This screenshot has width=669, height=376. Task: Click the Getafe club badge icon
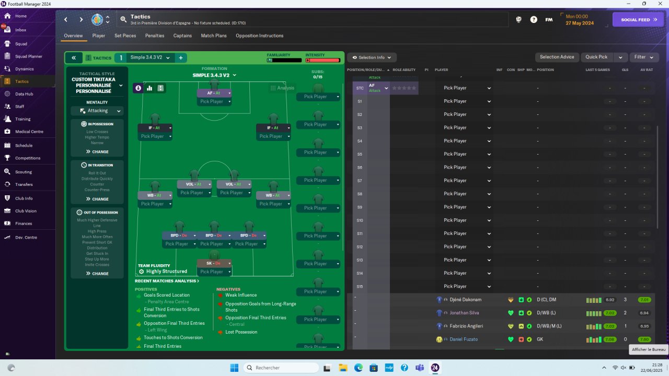point(97,20)
